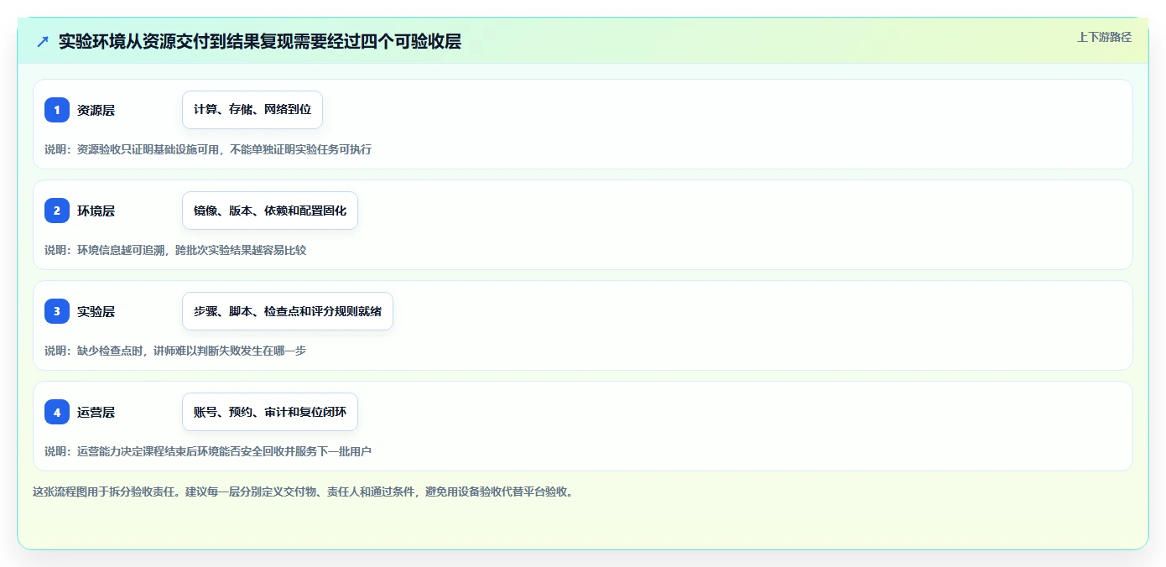Image resolution: width=1166 pixels, height=567 pixels.
Task: Click the heading 实验环境从资源交付到结果复现需要经过四个可验收层
Action: (x=260, y=41)
